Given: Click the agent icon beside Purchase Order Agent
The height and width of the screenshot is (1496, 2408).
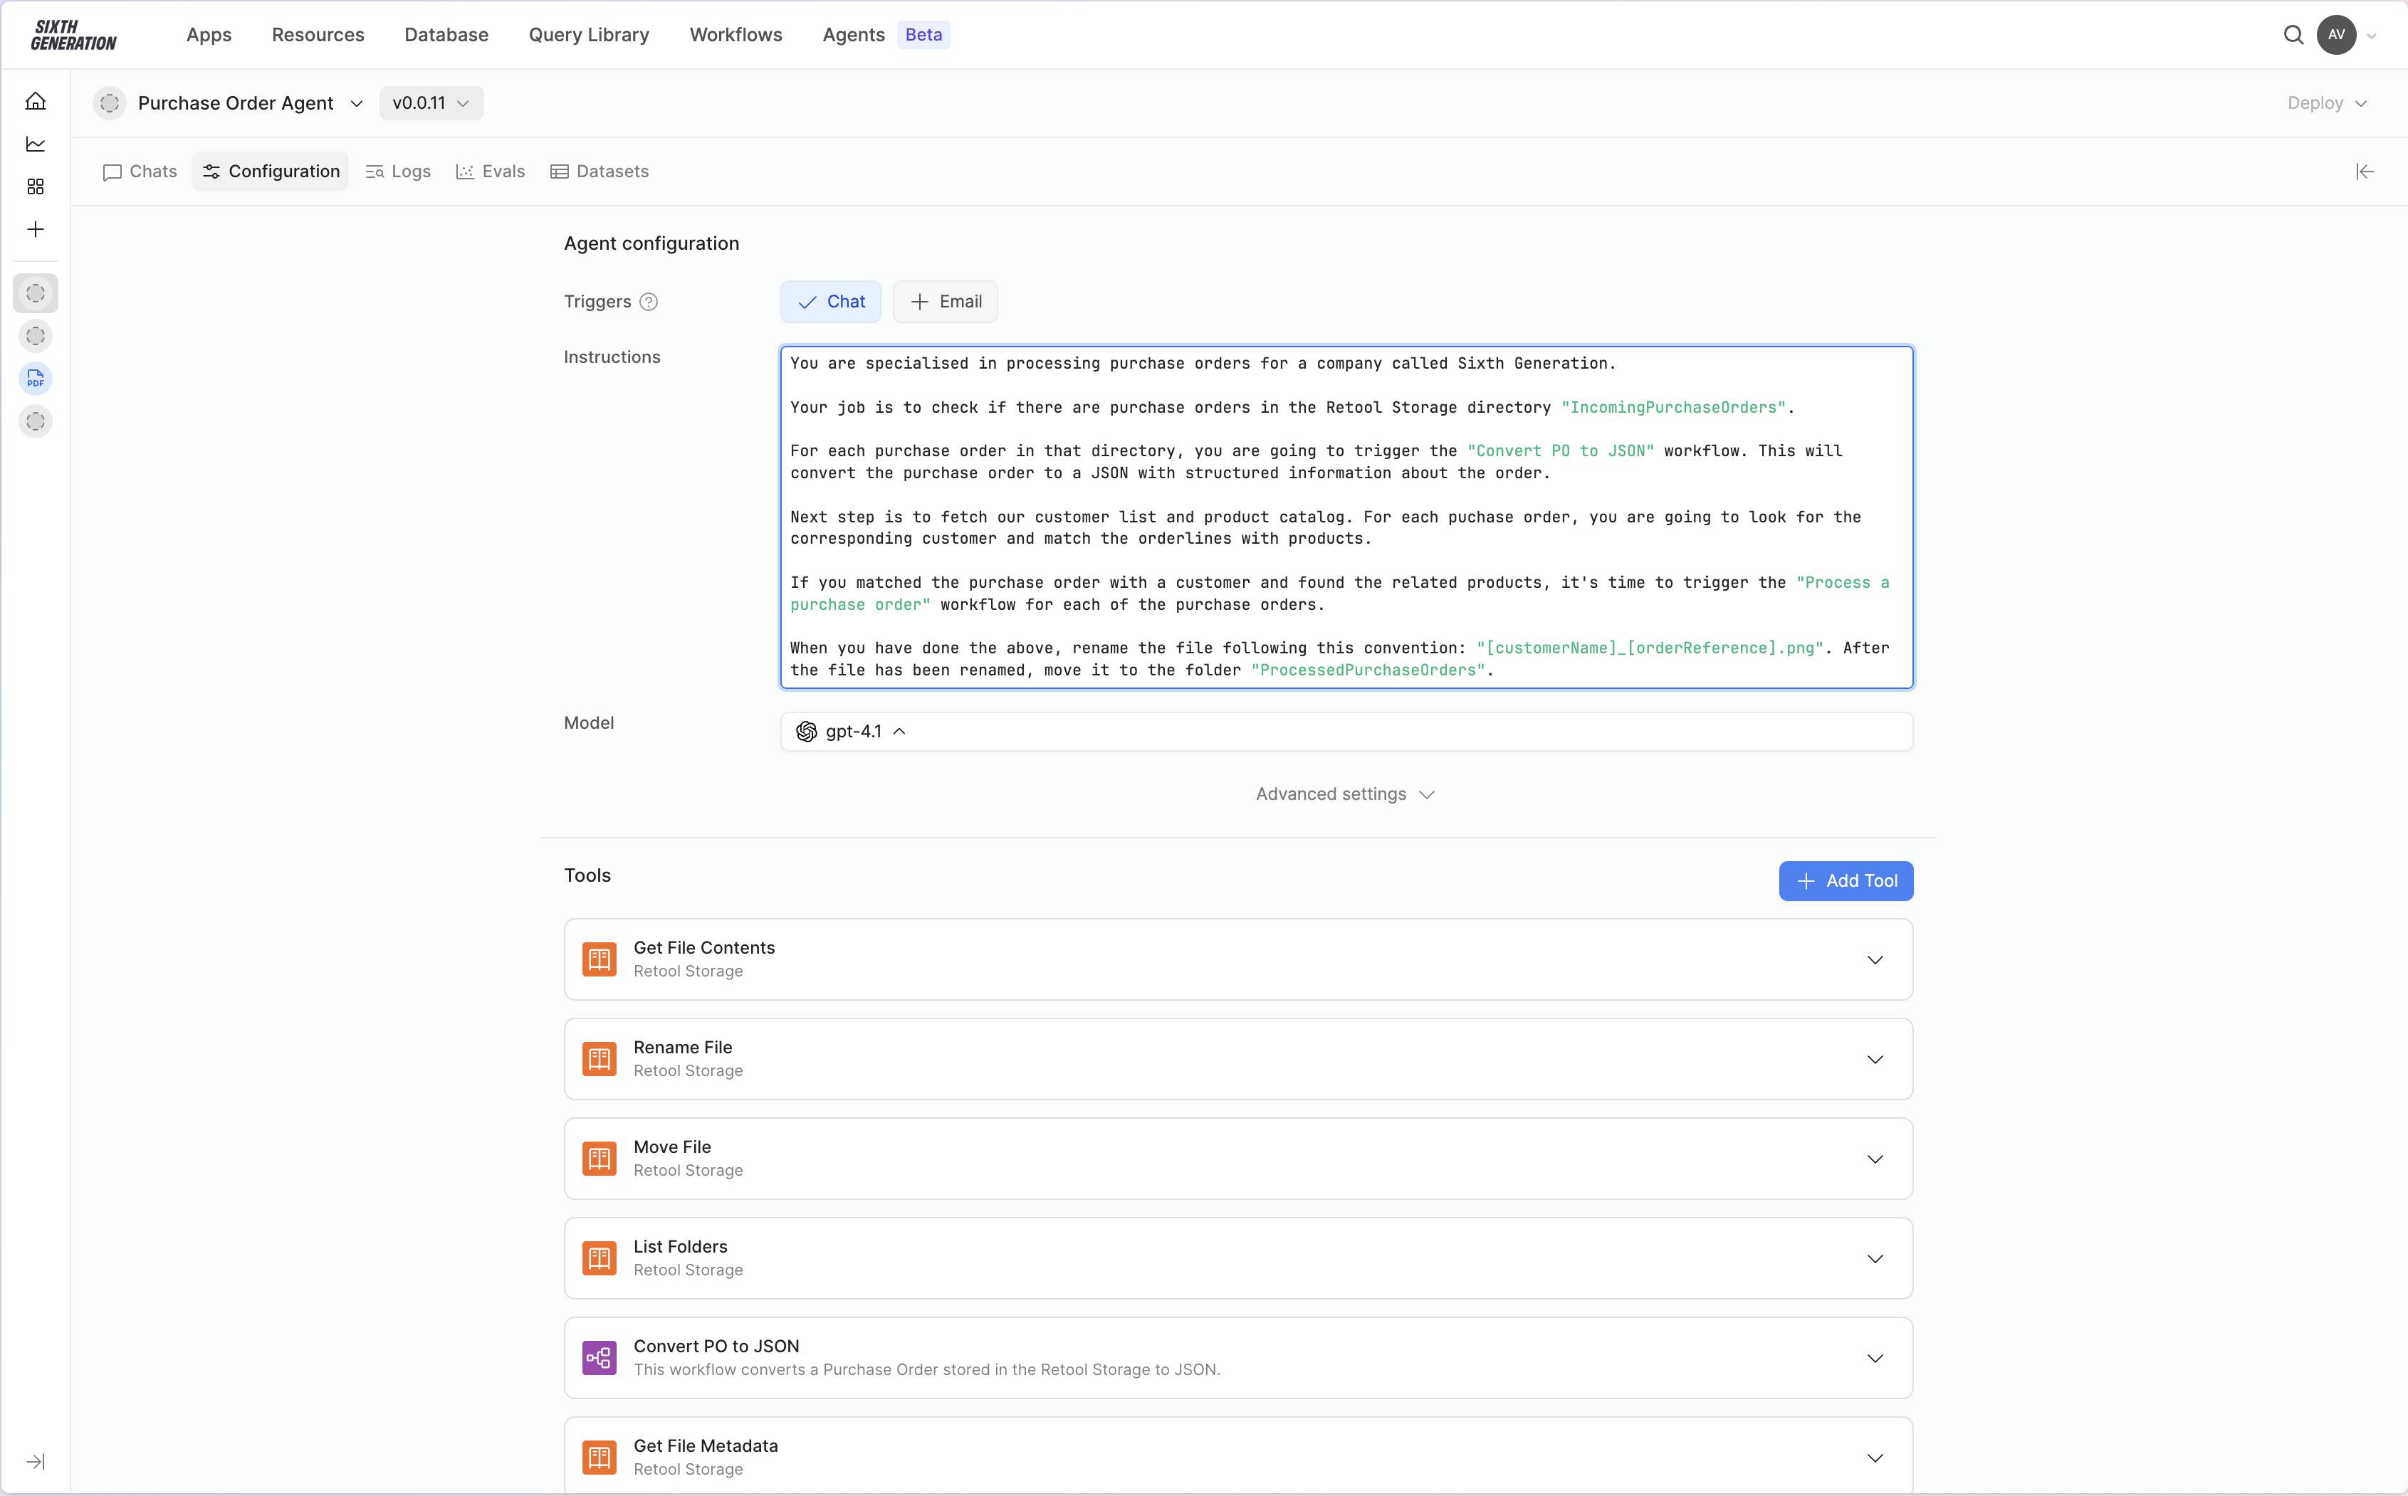Looking at the screenshot, I should coord(110,103).
